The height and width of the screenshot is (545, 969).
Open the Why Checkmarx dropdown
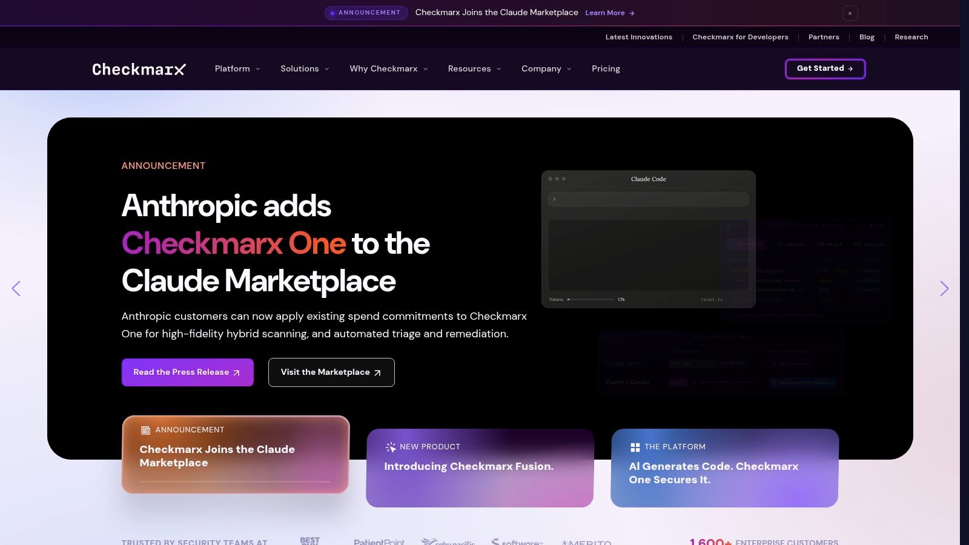click(x=389, y=68)
